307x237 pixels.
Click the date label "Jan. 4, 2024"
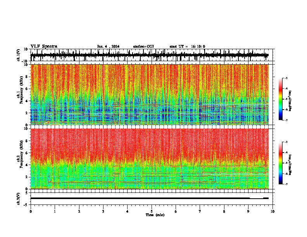tap(108, 46)
